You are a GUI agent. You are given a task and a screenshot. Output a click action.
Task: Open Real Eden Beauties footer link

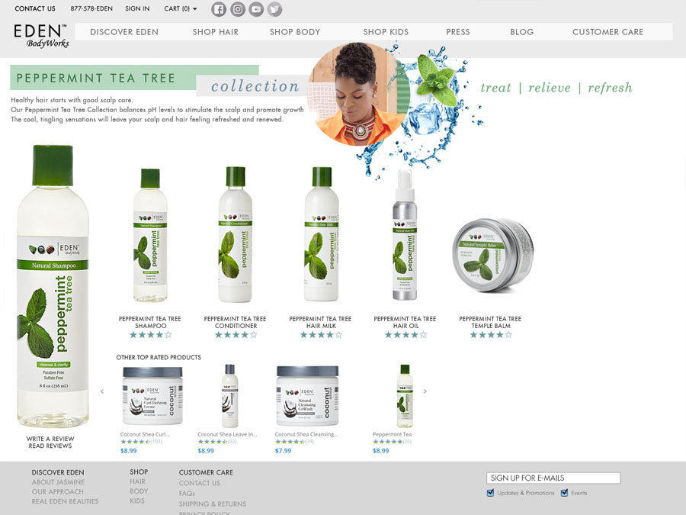(x=66, y=501)
